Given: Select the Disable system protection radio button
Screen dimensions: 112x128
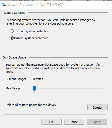Looking at the screenshot, I should [x=12, y=38].
